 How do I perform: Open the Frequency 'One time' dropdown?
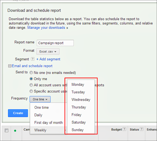click(40, 99)
